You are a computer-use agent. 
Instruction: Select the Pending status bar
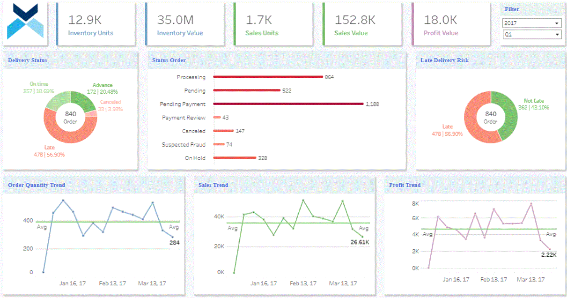click(x=247, y=90)
